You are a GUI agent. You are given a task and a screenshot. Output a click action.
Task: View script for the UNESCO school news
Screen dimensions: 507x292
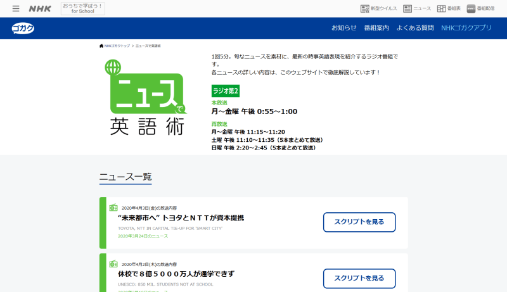tap(359, 279)
